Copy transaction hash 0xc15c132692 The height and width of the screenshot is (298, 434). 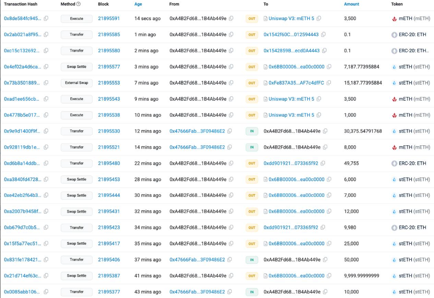point(46,50)
